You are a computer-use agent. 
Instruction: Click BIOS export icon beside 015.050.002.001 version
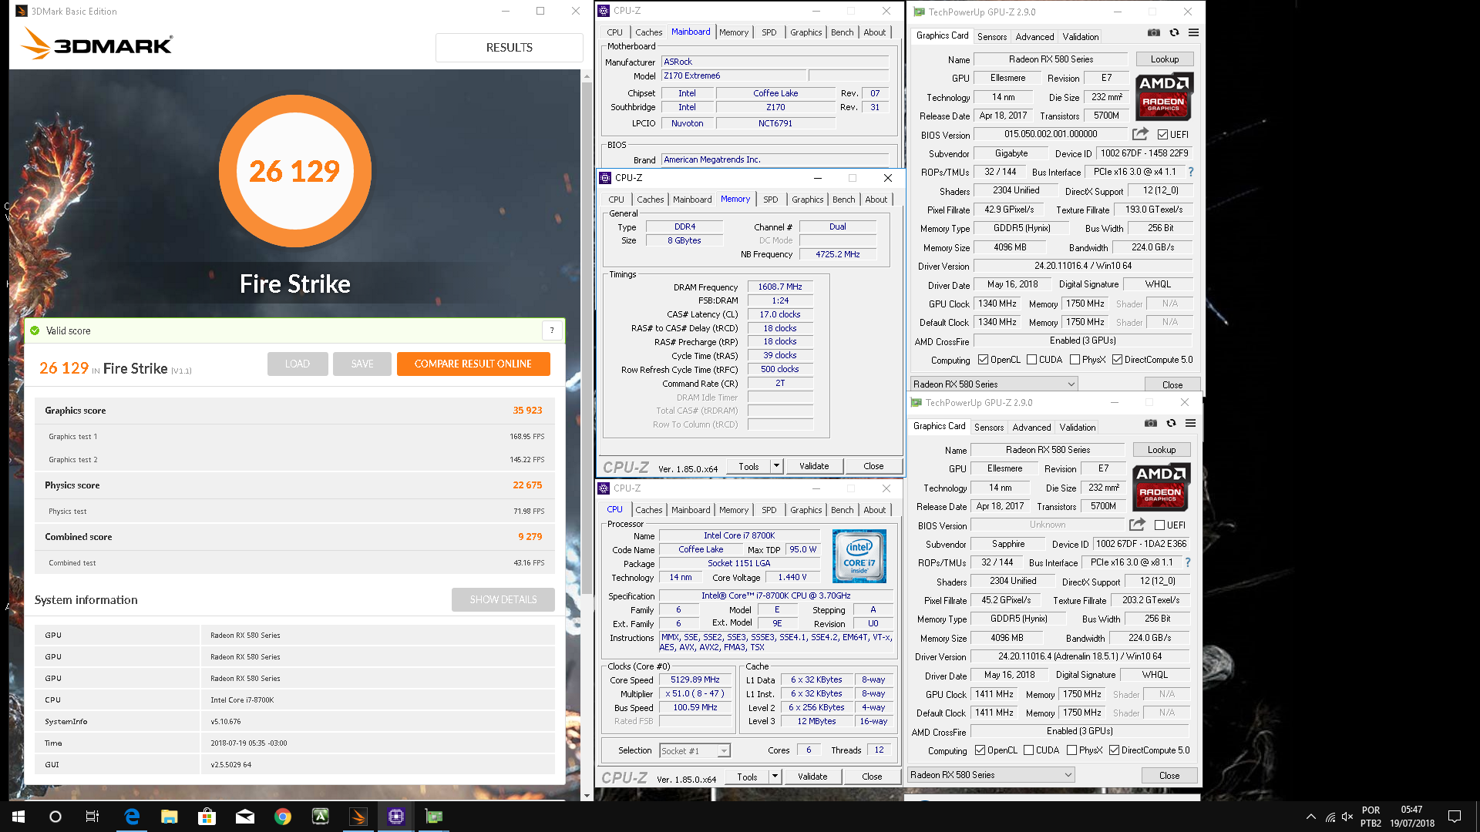(1140, 134)
